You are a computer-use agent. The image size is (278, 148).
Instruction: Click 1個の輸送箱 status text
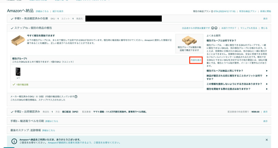point(22,85)
